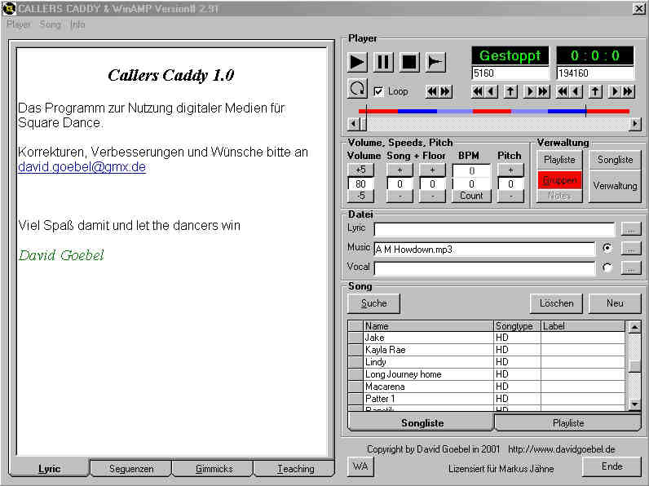Click the circular arrow repeat icon
The height and width of the screenshot is (486, 649).
pos(357,89)
